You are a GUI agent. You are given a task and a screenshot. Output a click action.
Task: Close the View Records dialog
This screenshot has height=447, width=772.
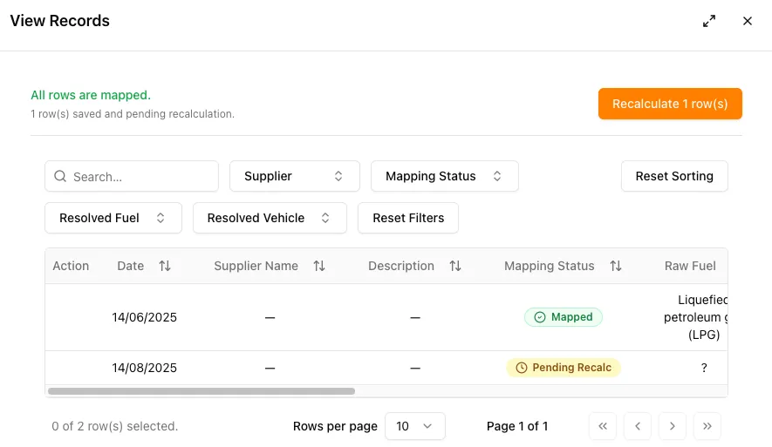pos(748,21)
